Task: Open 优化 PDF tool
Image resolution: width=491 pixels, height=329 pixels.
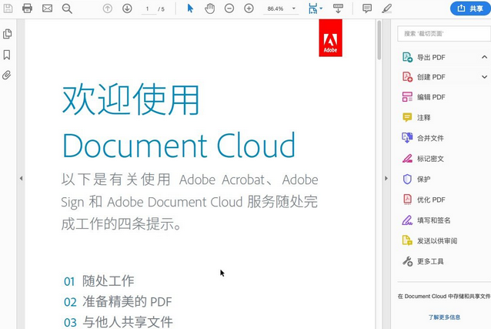Action: (424, 200)
